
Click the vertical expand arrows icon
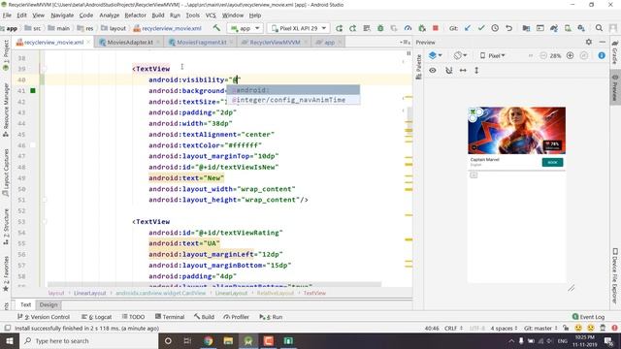pyautogui.click(x=476, y=71)
